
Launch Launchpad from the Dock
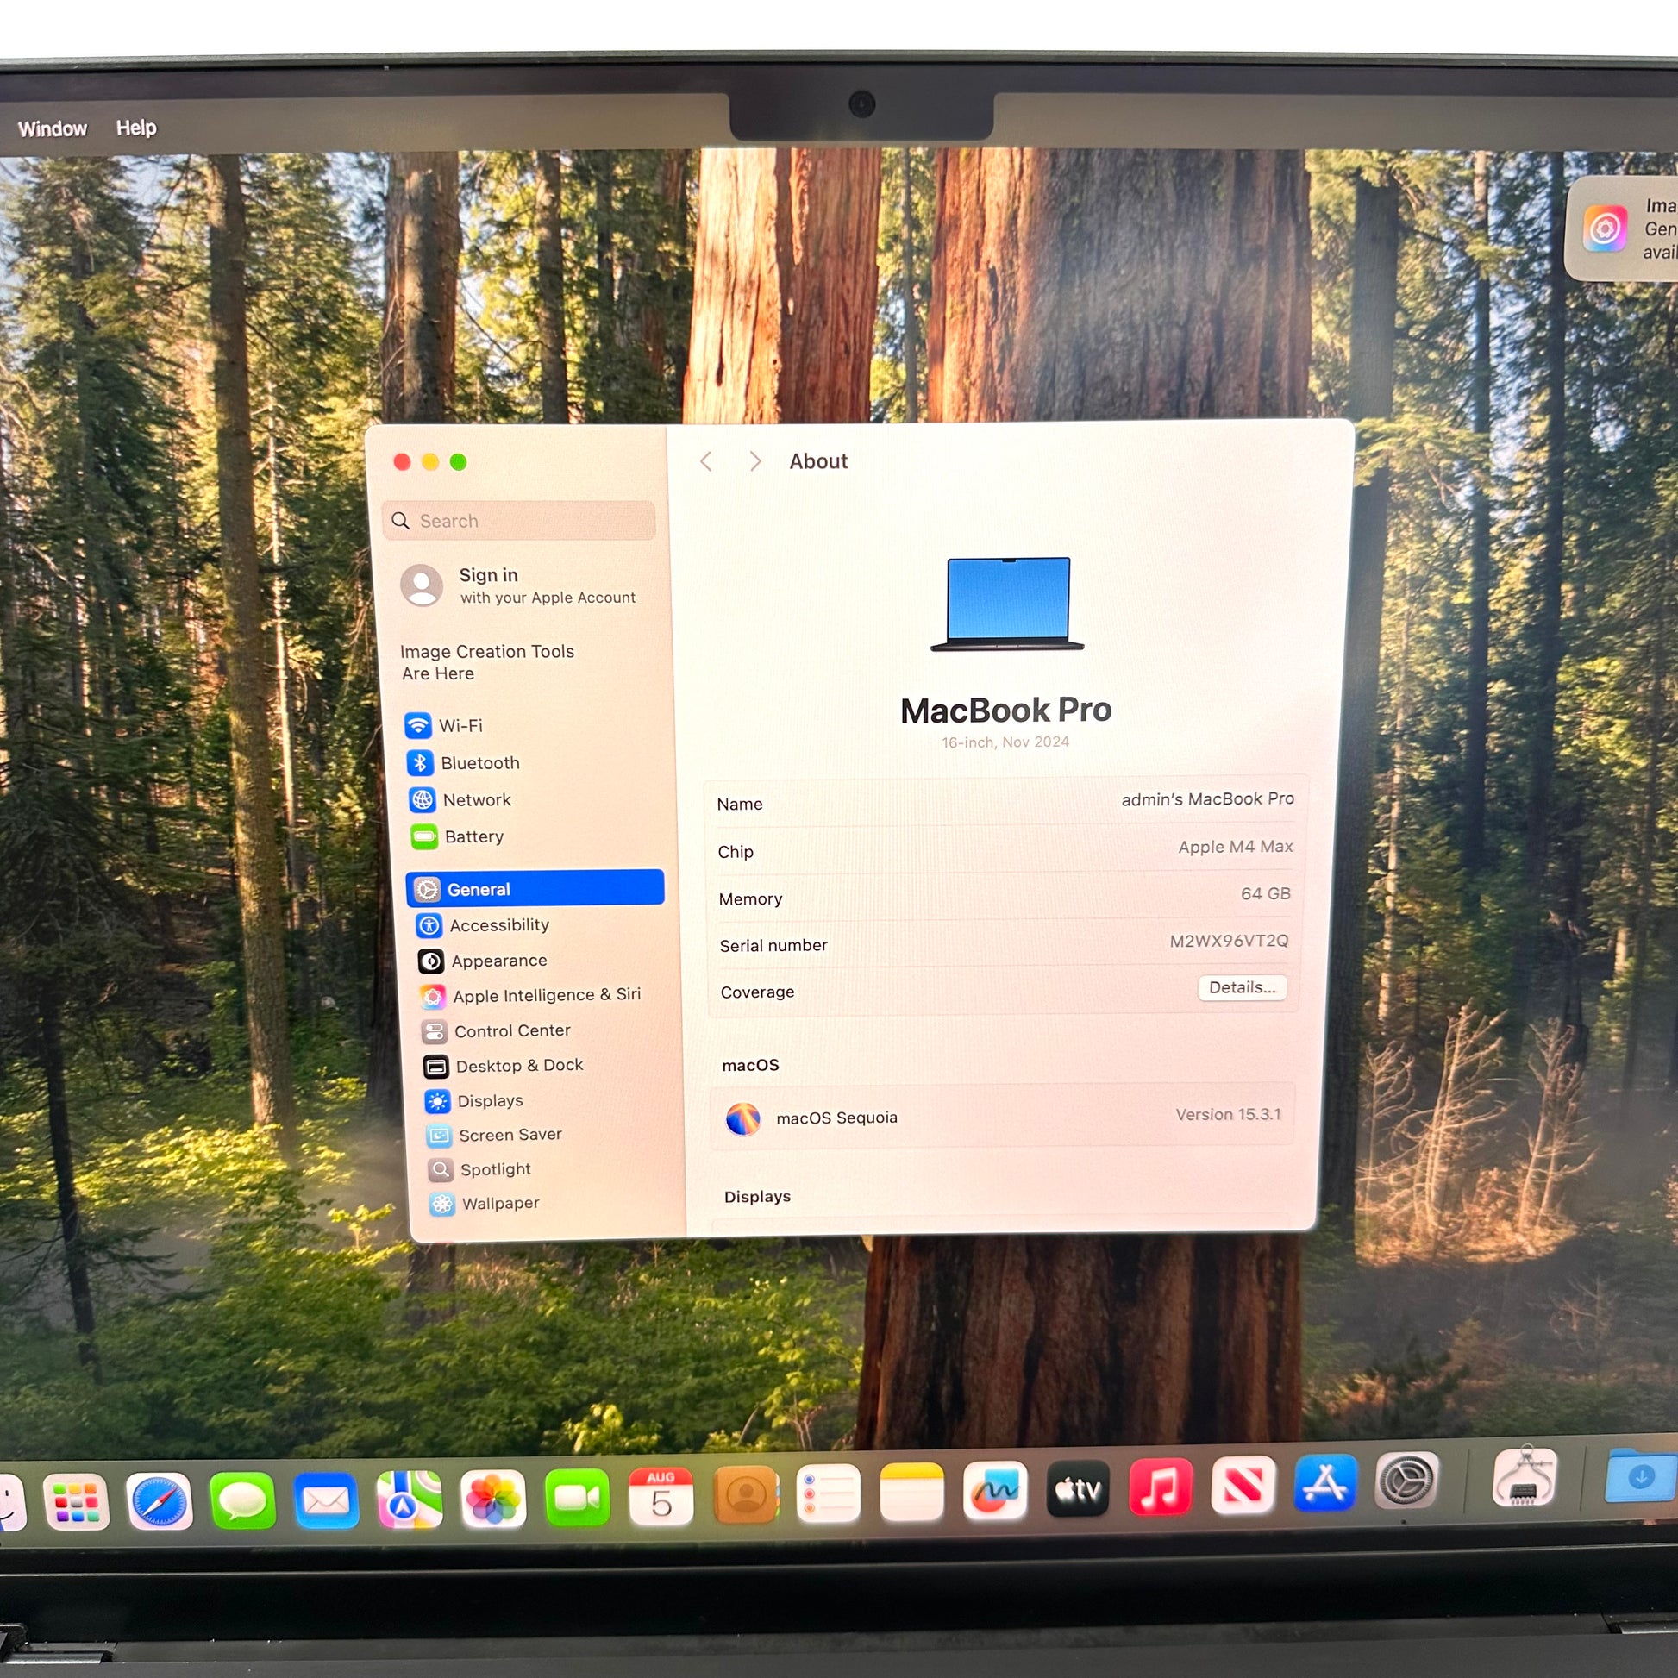tap(76, 1502)
